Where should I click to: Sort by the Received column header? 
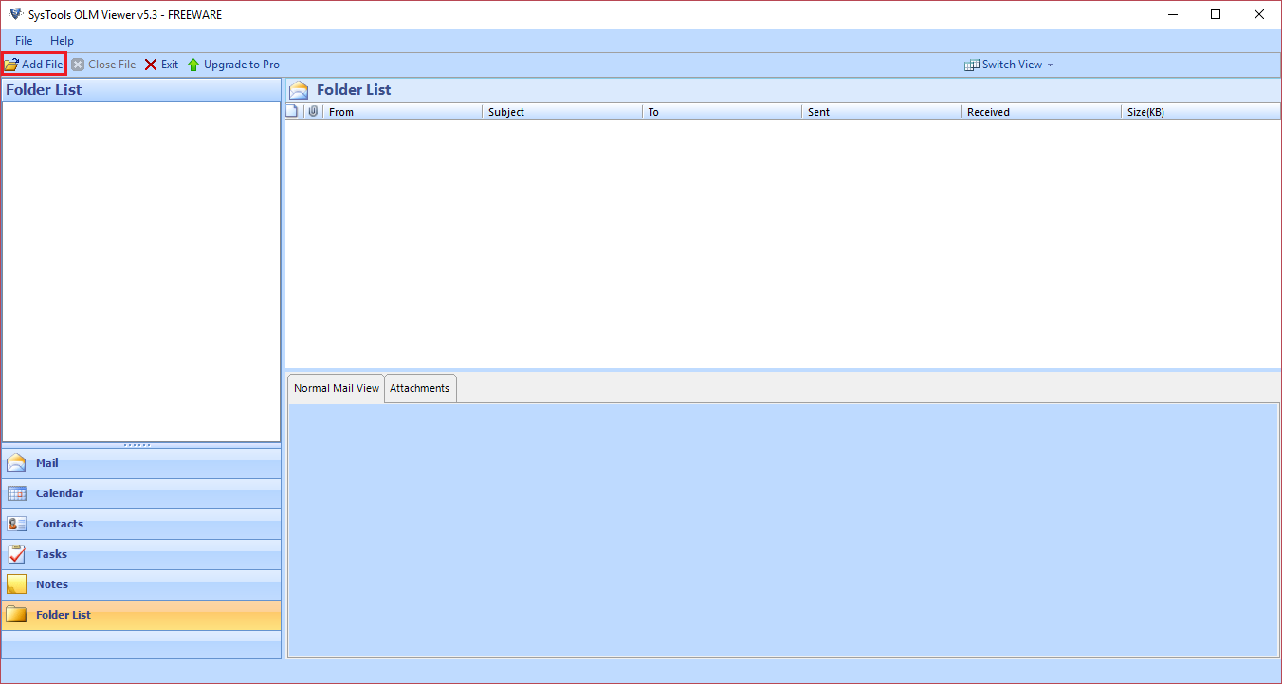tap(1041, 112)
